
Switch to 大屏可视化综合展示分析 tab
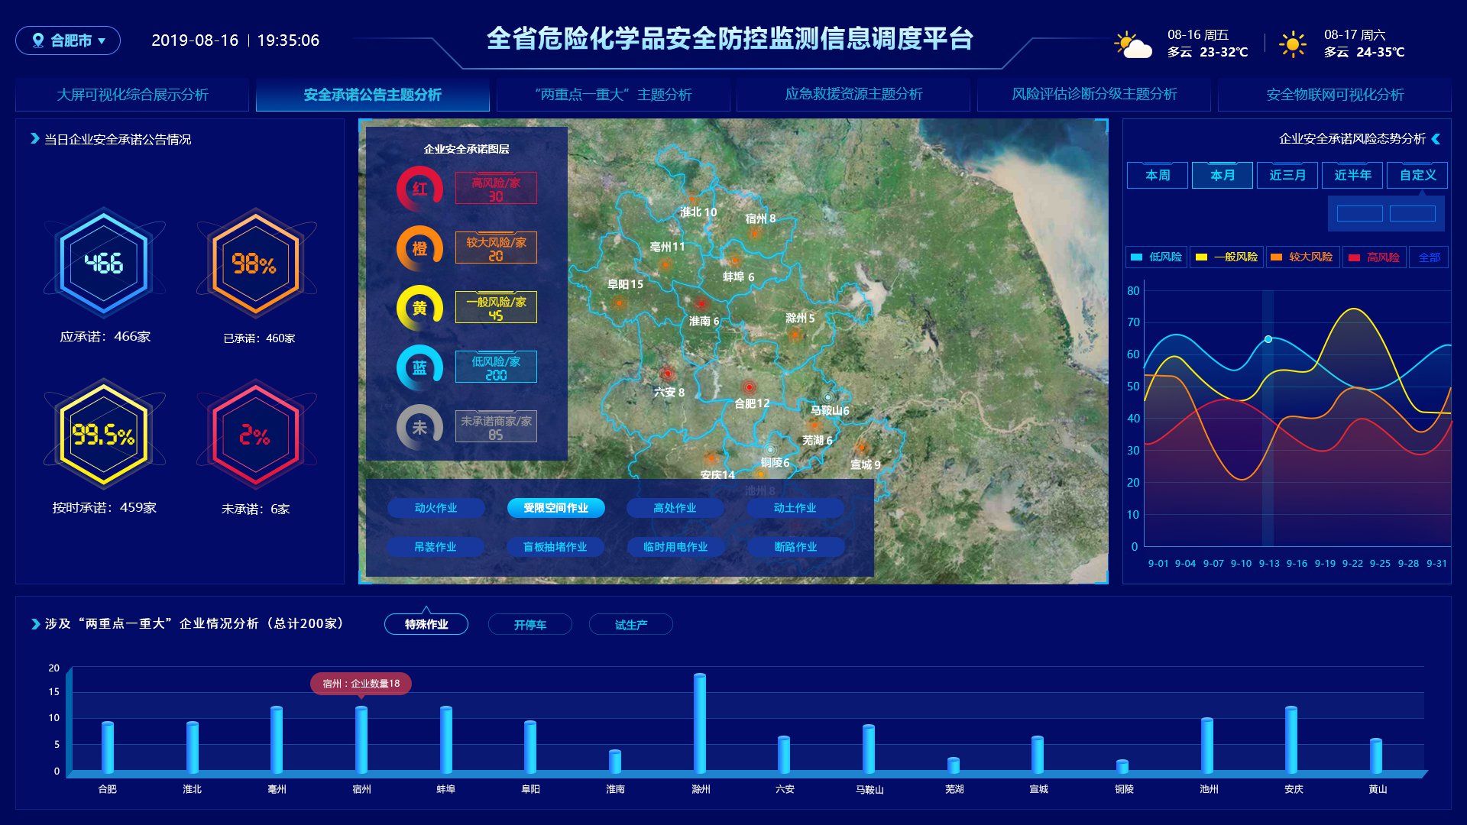[132, 95]
